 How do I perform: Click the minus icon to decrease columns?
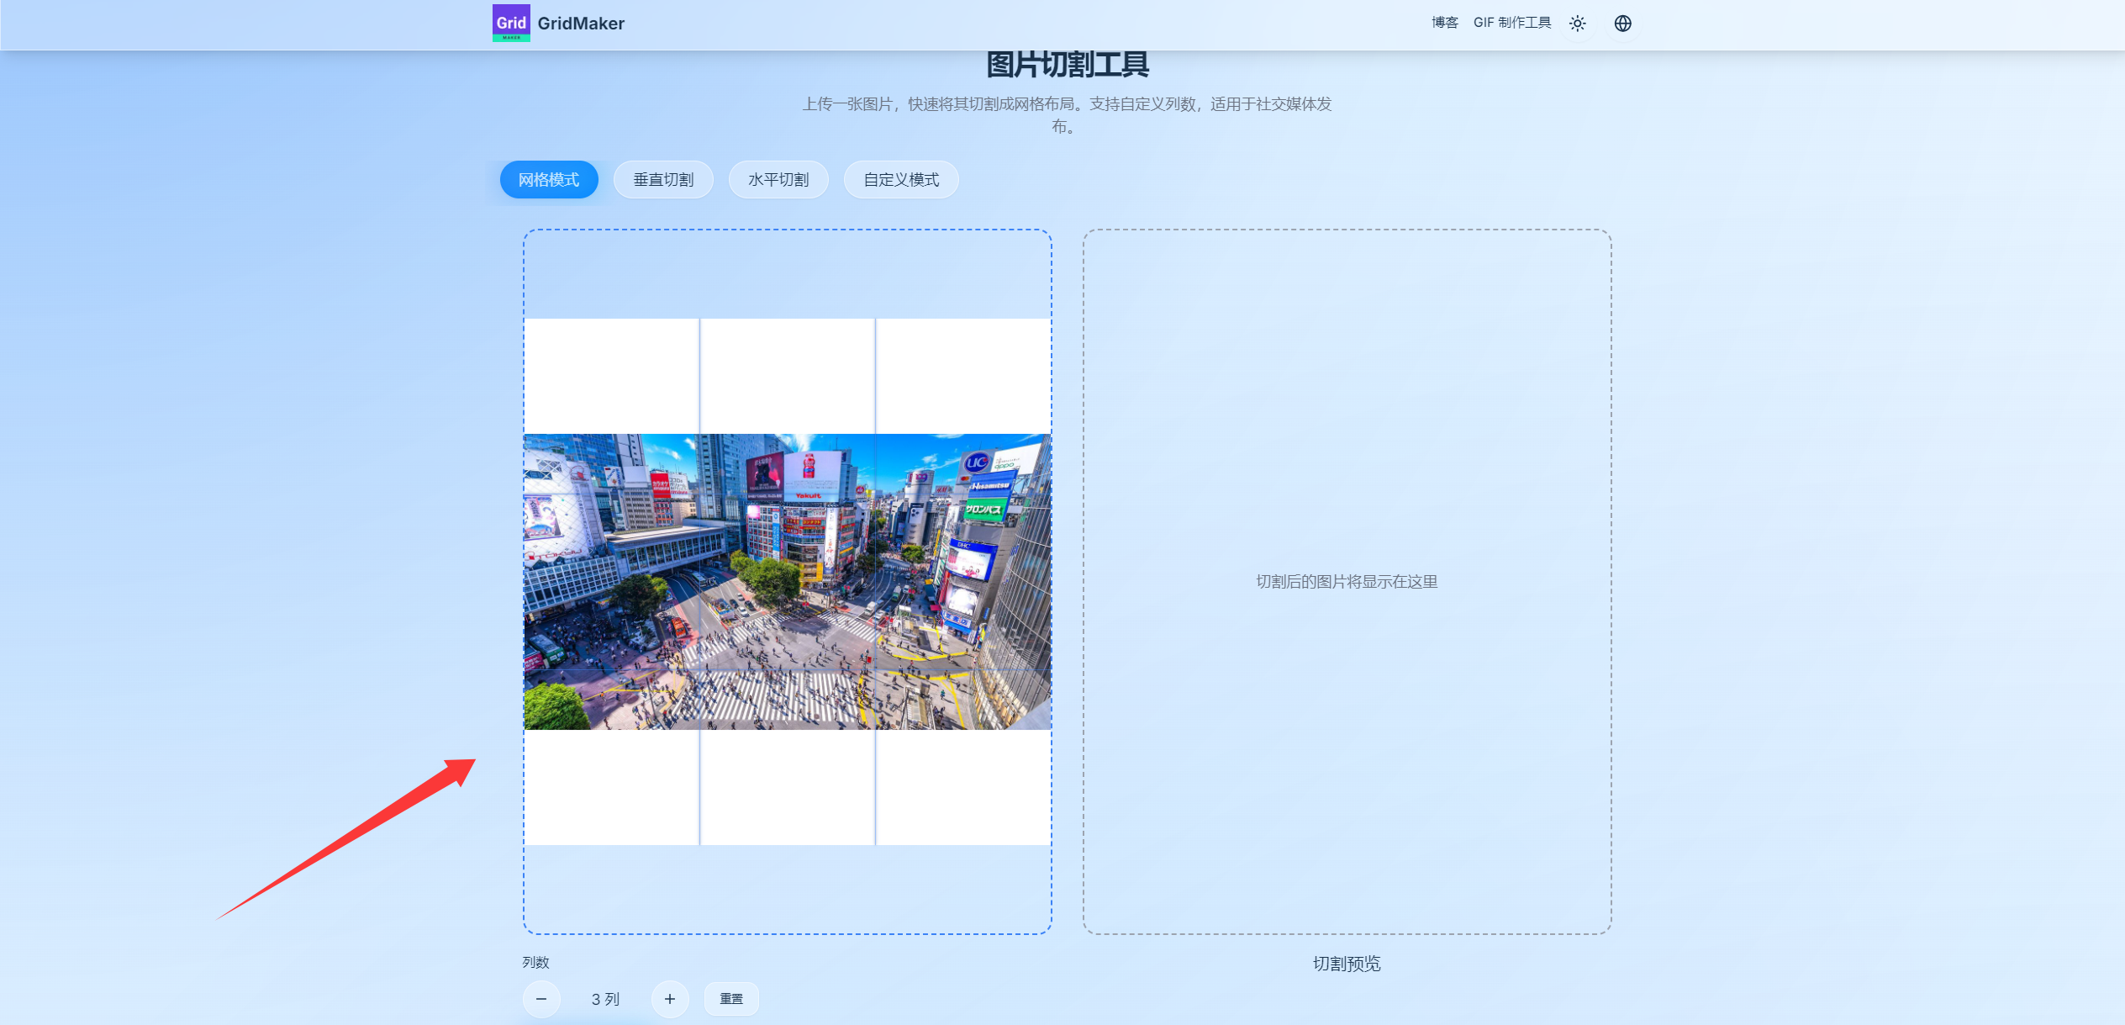coord(542,999)
